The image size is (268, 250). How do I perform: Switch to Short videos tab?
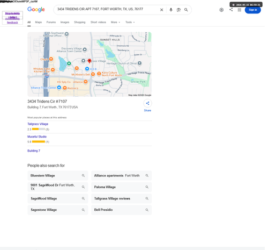[x=98, y=22]
